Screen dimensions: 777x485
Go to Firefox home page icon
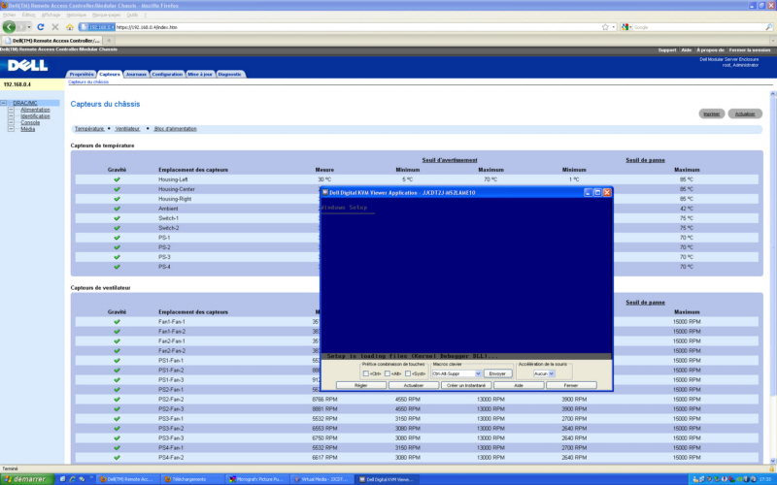click(69, 27)
